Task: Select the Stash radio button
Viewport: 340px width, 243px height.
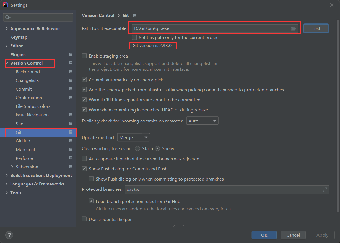Action: (137, 148)
